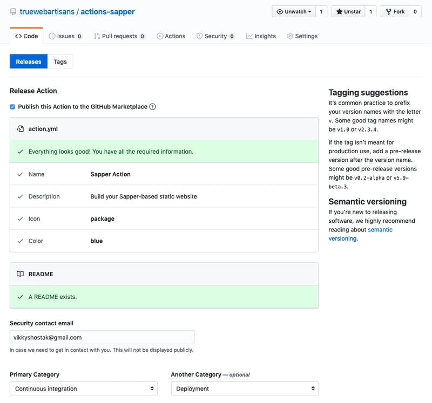Click the help question mark beside Marketplace

point(152,106)
